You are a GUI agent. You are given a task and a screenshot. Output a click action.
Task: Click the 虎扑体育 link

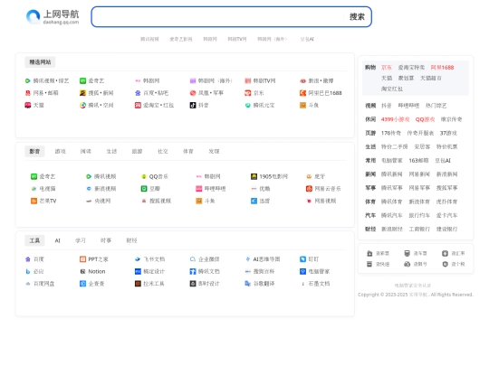[x=447, y=202]
